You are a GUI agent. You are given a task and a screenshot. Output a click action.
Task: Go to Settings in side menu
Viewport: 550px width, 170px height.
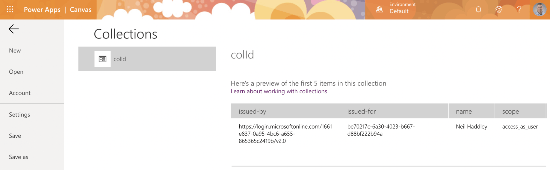click(19, 115)
